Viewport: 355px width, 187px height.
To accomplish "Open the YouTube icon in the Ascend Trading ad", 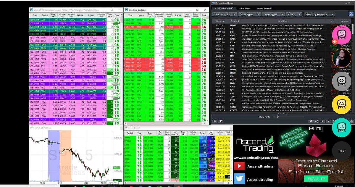I will click(x=240, y=166).
